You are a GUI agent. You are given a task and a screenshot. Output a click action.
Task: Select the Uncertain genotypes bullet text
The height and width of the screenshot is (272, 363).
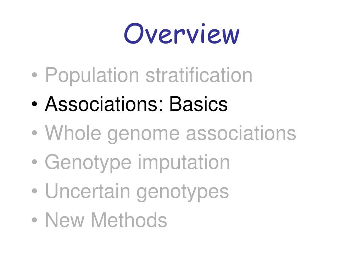point(137,192)
